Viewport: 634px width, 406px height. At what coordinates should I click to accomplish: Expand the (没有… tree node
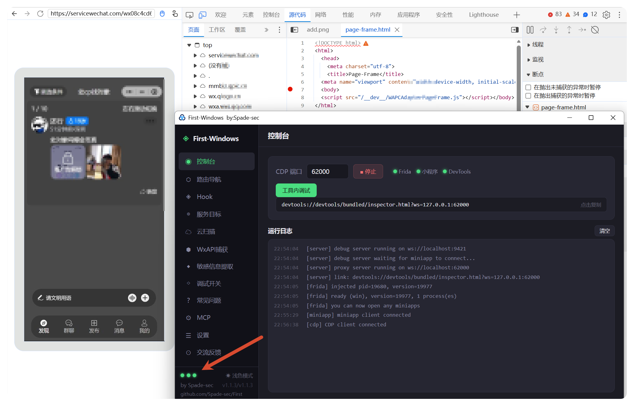(195, 66)
